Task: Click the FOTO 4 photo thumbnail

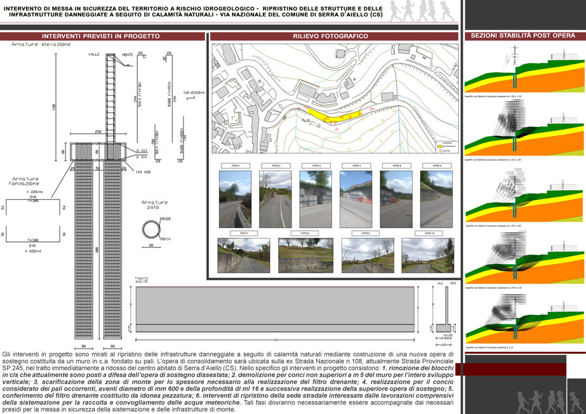Action: (356, 199)
